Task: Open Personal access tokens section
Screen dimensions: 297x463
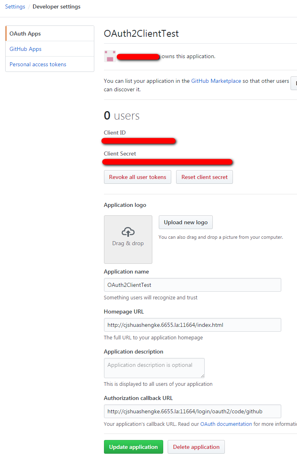Action: pos(38,64)
